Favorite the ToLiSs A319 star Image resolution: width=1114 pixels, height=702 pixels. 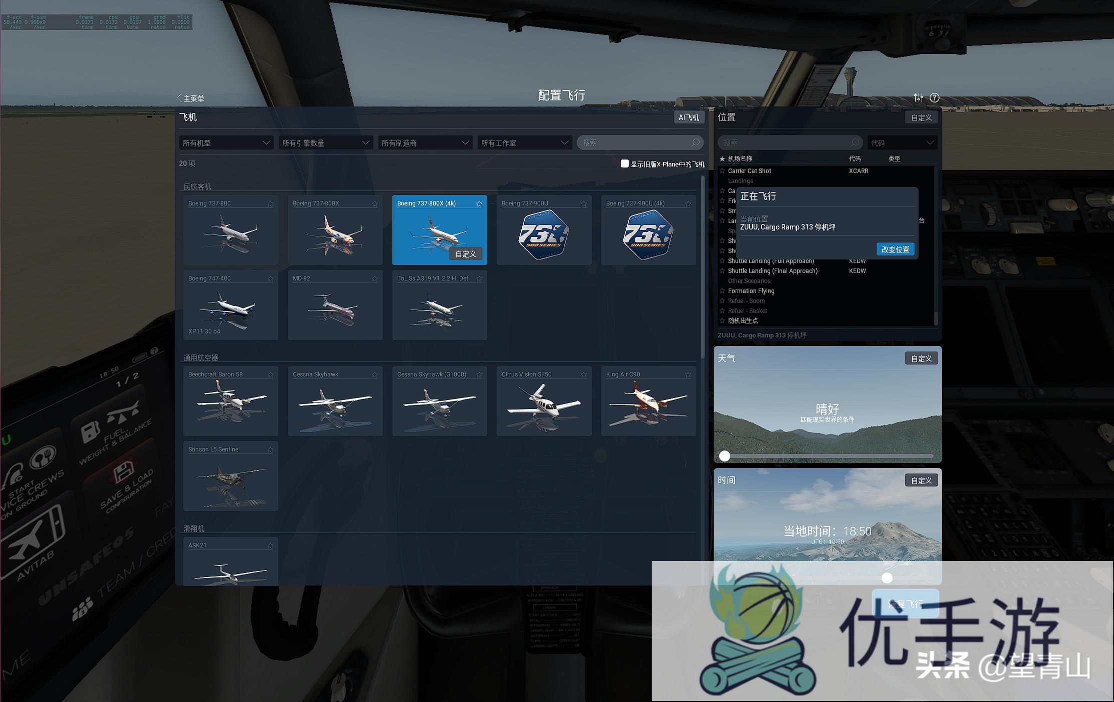479,278
